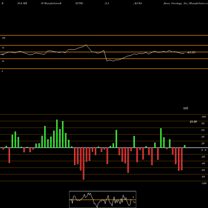The image size is (208, 208).
Task: Click the '60' label on MR axis
Action: (203, 130)
